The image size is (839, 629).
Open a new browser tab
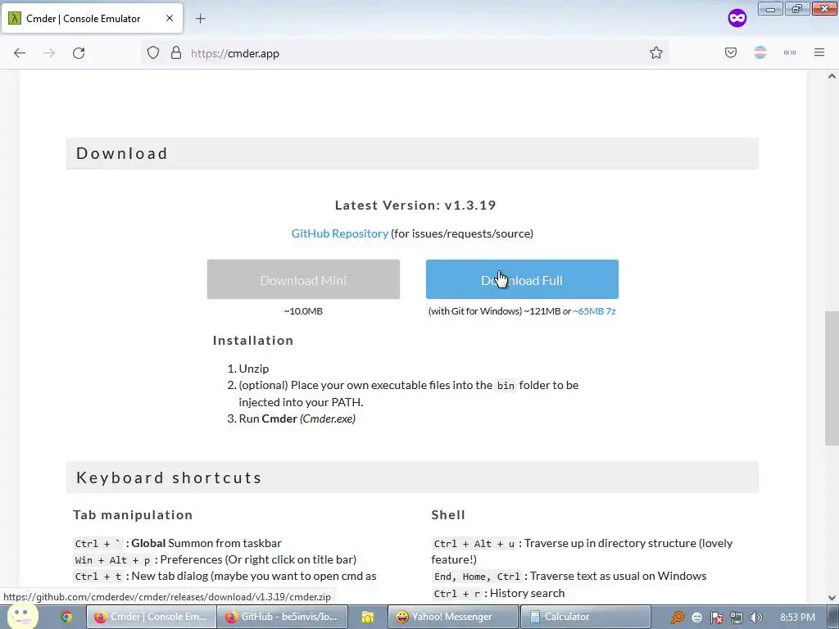(200, 19)
